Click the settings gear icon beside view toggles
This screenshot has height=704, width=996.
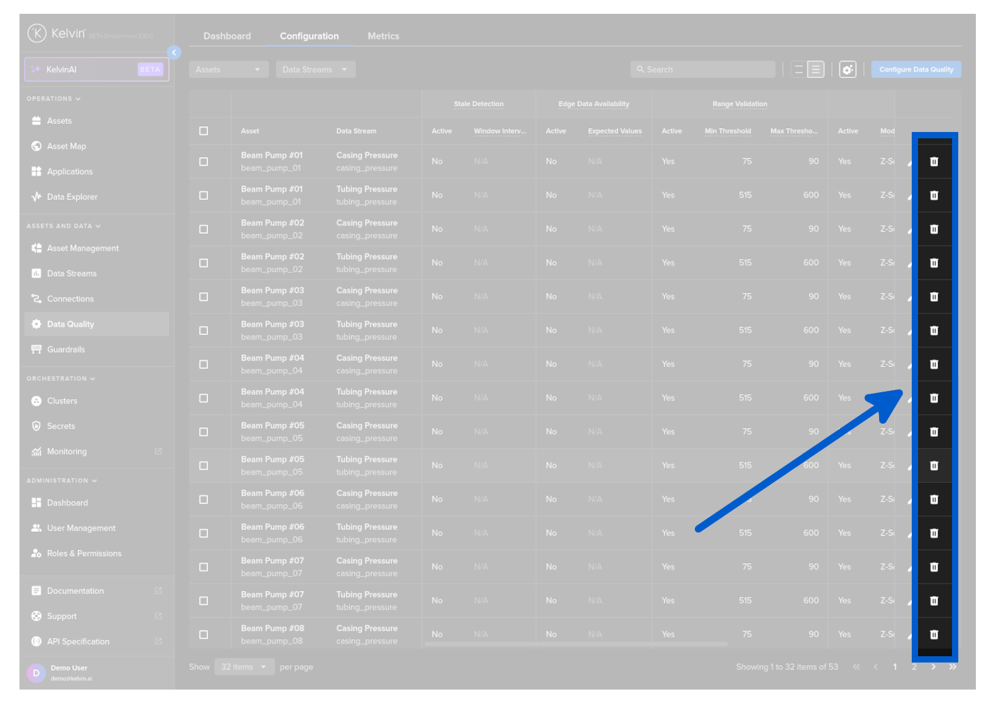click(848, 70)
